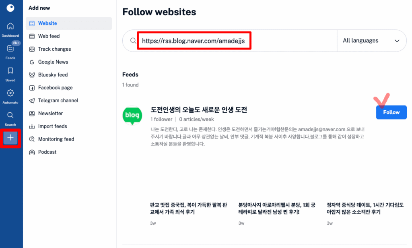Select Web feed in the Add new list
The height and width of the screenshot is (248, 412).
click(x=49, y=36)
